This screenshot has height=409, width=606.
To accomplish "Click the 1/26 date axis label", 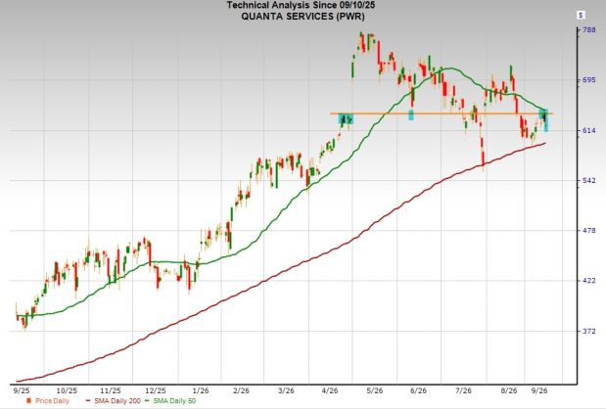I will tap(201, 390).
